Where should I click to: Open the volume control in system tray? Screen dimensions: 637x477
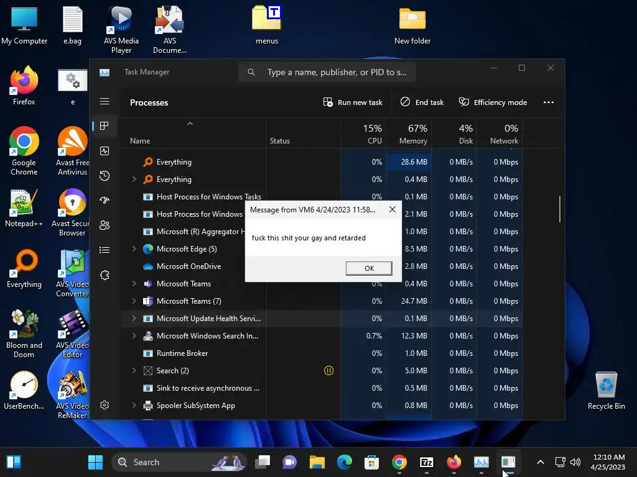pyautogui.click(x=575, y=462)
